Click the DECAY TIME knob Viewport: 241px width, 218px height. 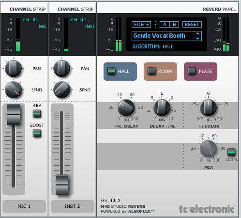coord(162,107)
